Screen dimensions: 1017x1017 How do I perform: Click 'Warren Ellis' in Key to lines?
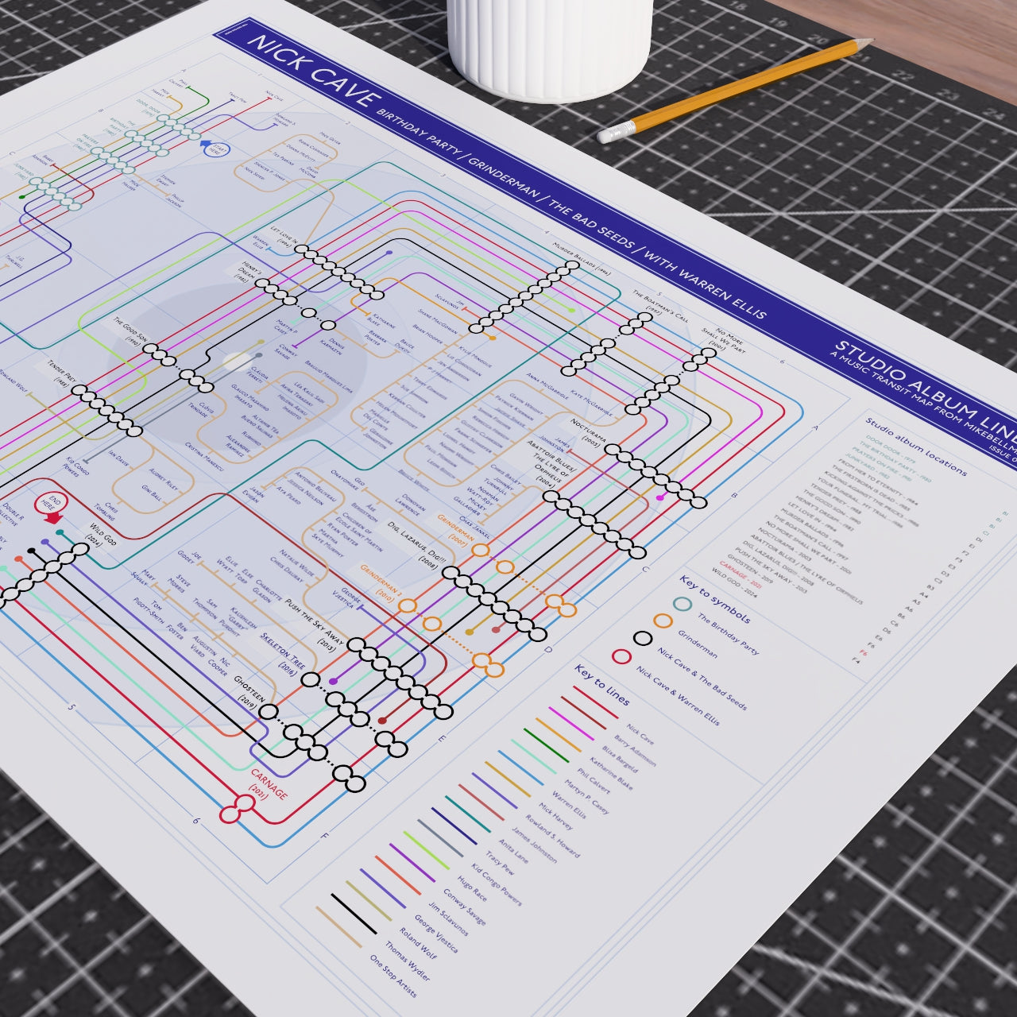click(568, 803)
